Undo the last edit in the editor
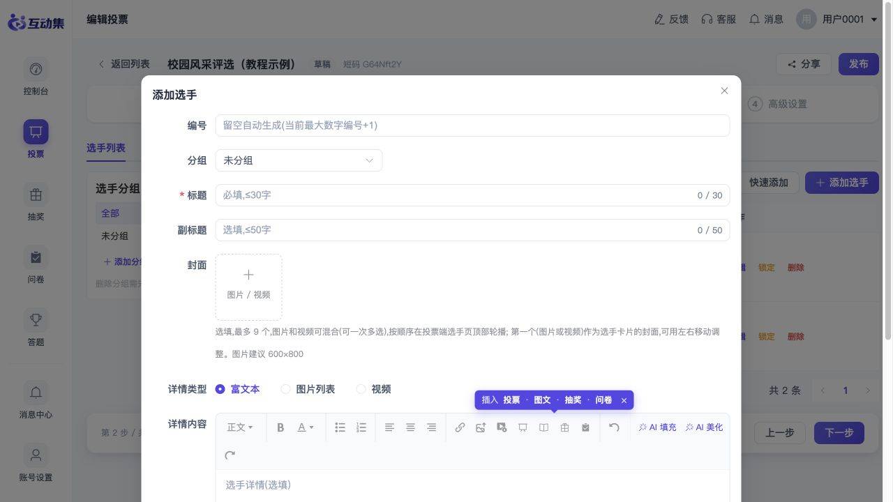This screenshot has width=893, height=502. [x=614, y=427]
